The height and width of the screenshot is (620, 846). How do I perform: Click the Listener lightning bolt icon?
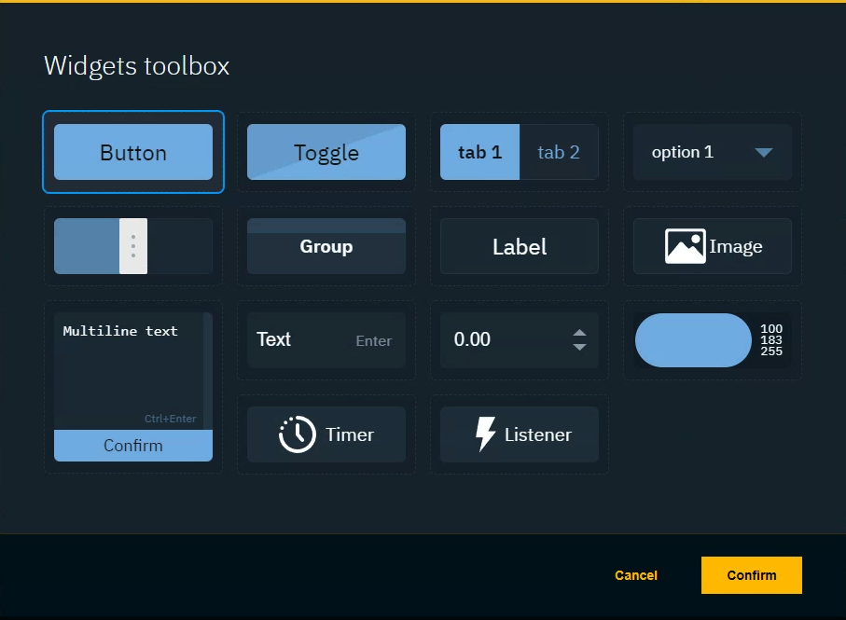(485, 434)
